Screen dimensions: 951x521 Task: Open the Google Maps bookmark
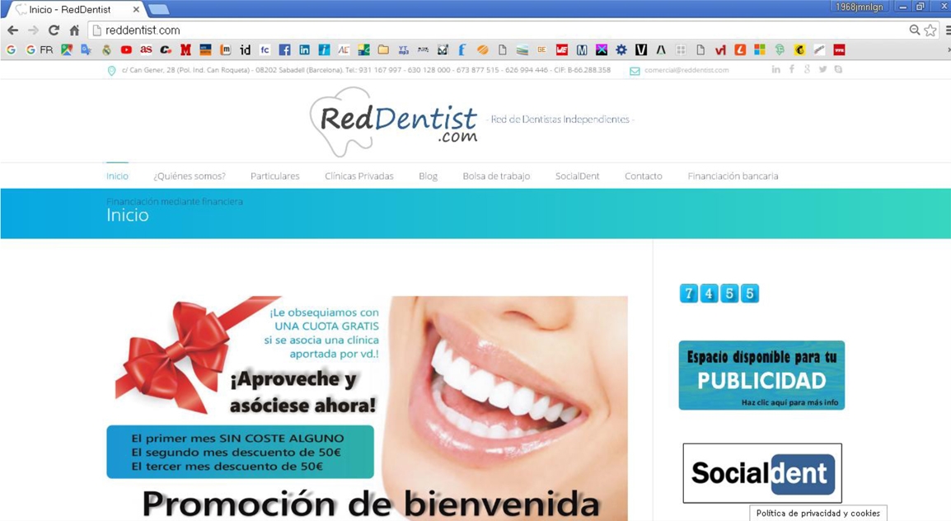tap(67, 50)
